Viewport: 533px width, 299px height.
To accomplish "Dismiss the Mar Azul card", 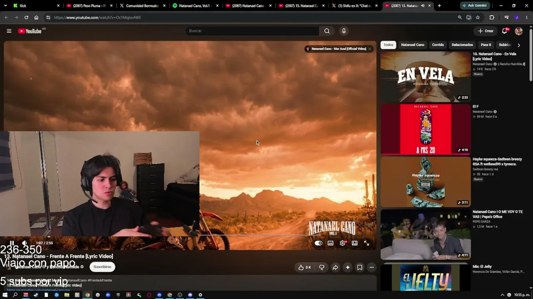I will point(369,49).
